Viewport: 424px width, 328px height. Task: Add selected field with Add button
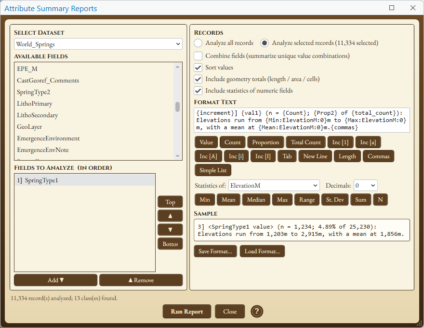pos(56,280)
